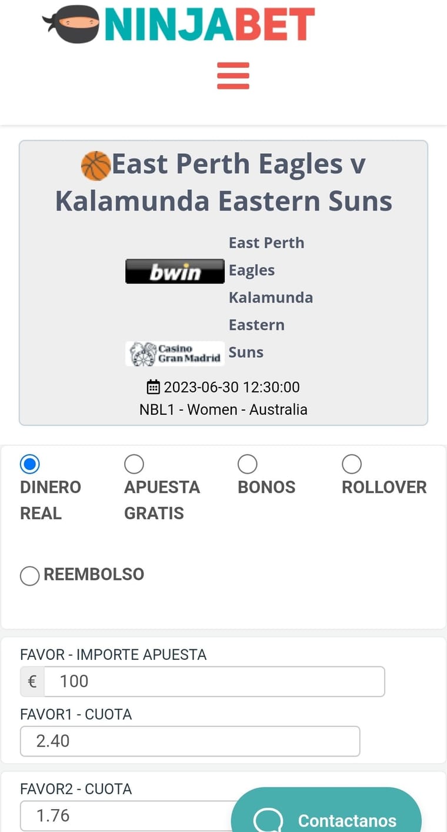The image size is (447, 832).
Task: Click the euro symbol before the amount
Action: pos(32,682)
